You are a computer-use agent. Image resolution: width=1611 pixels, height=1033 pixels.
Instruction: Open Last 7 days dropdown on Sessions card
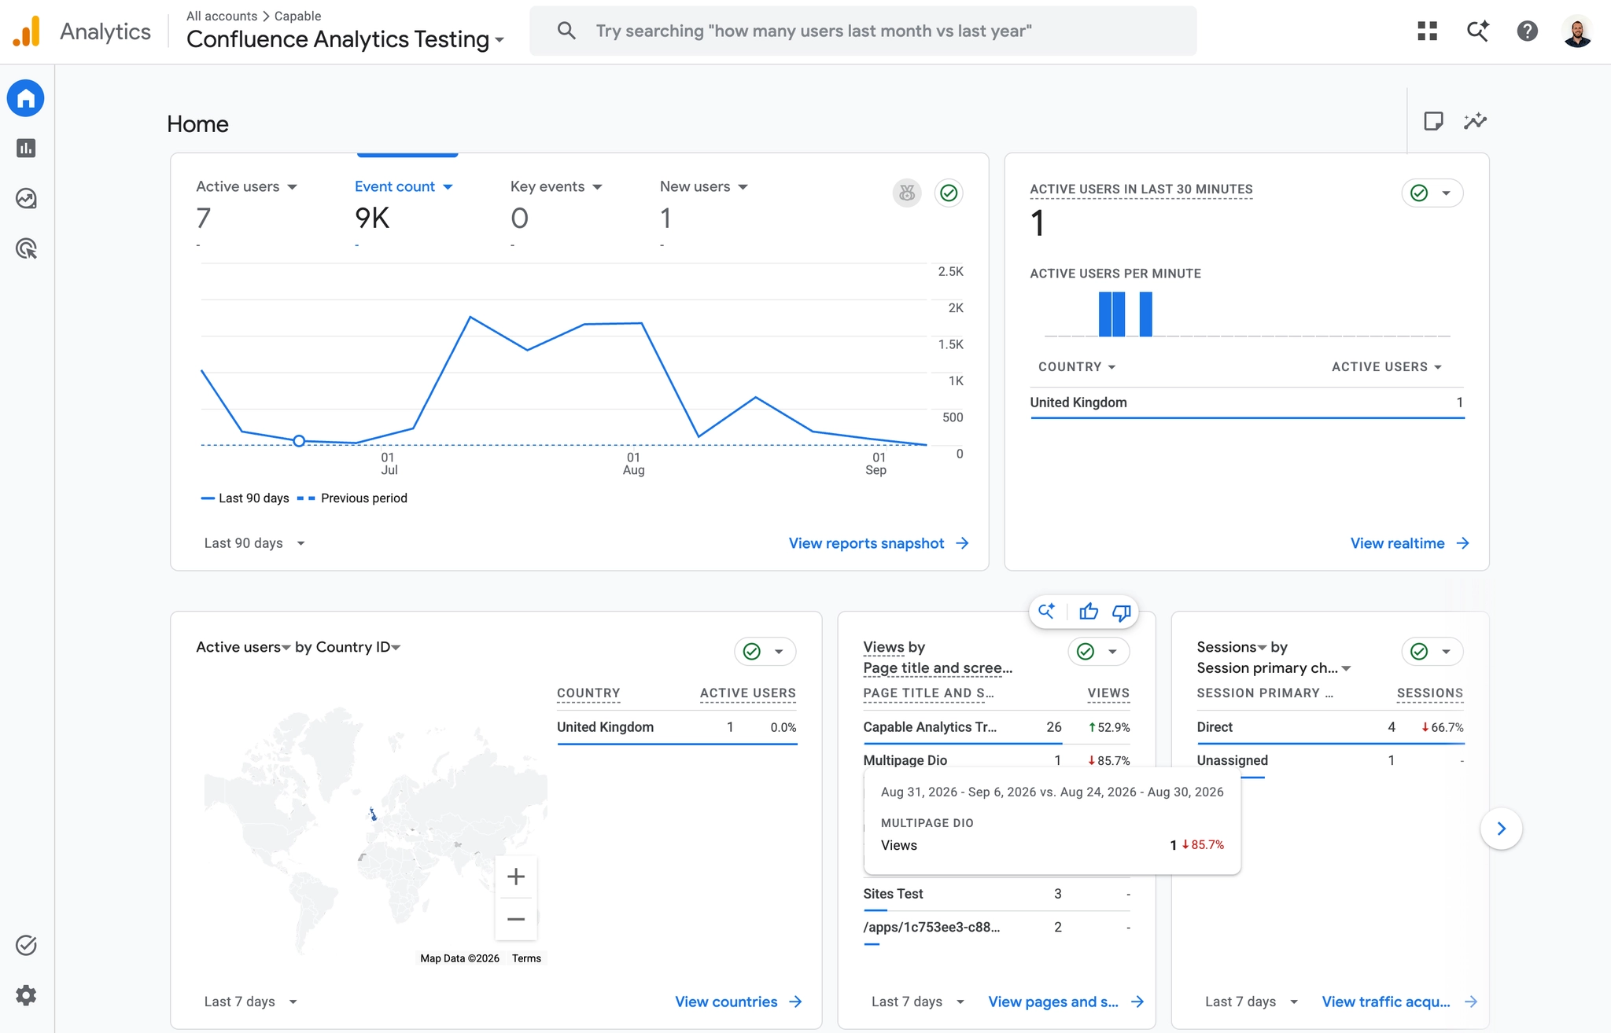1252,1002
